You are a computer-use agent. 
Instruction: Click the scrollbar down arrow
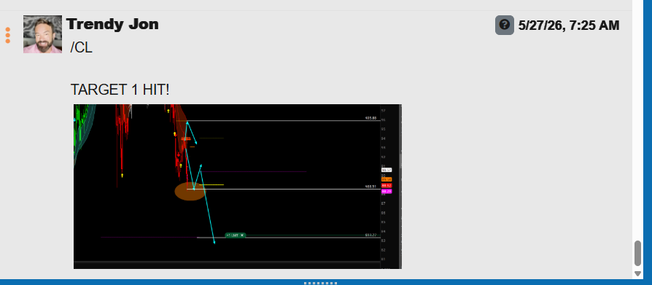638,273
